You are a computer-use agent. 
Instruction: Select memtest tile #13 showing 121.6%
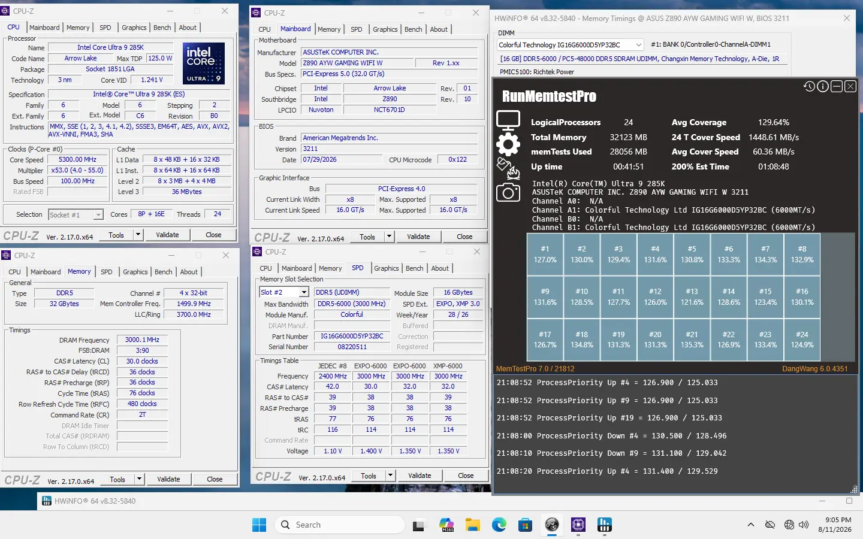(692, 296)
